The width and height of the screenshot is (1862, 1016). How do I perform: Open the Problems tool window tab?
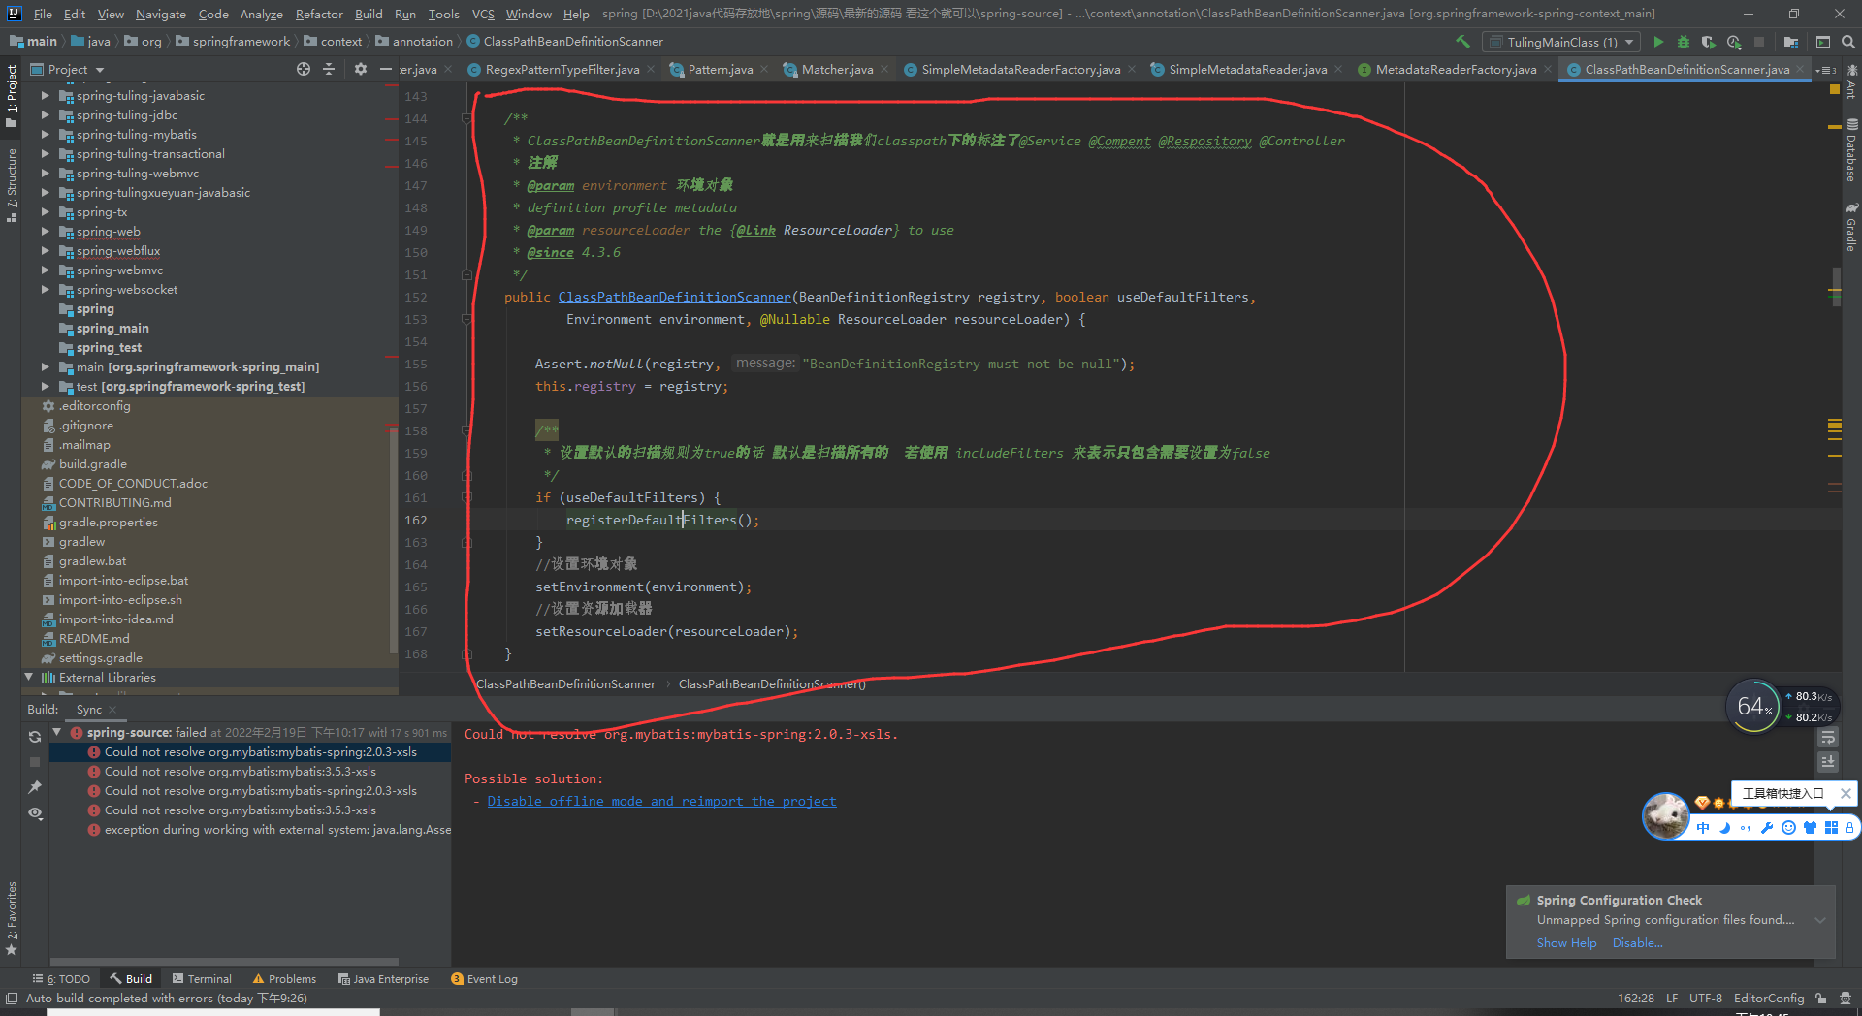point(284,979)
